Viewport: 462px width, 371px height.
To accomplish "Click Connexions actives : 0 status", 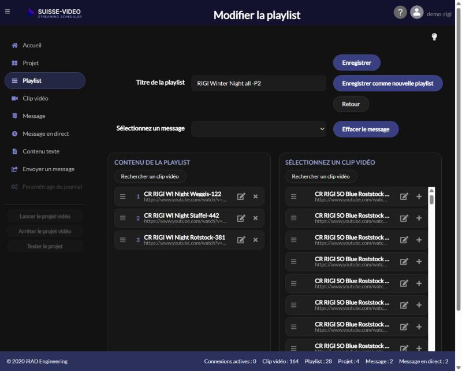I will coord(230,361).
